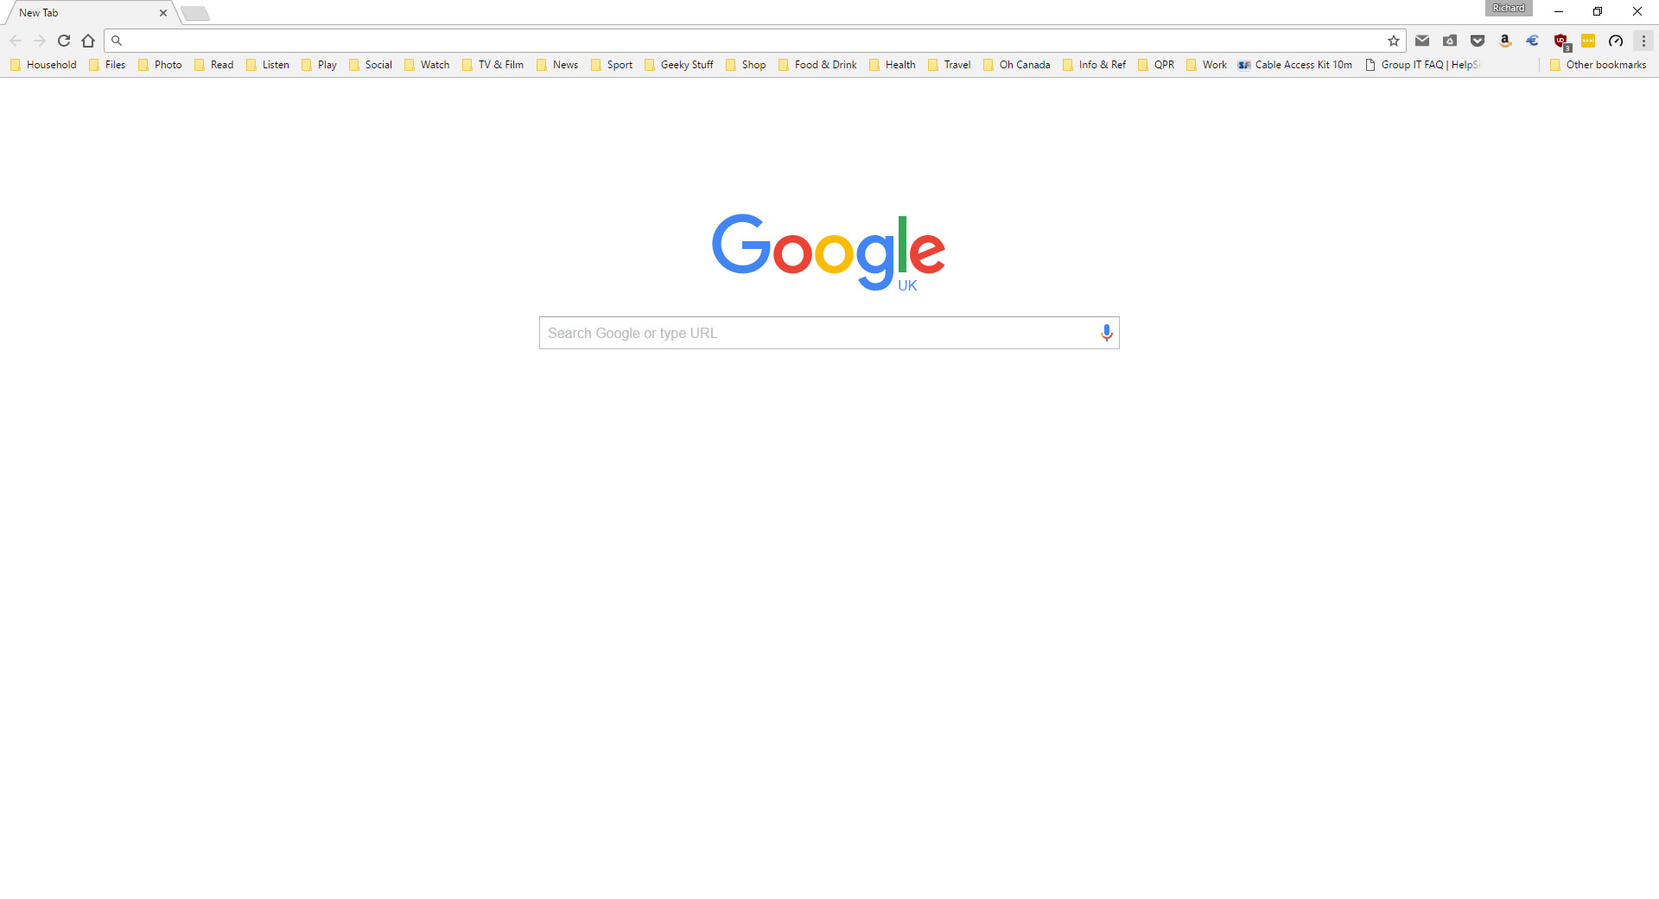This screenshot has height=899, width=1659.
Task: Click the speedometer extension icon
Action: pyautogui.click(x=1616, y=41)
